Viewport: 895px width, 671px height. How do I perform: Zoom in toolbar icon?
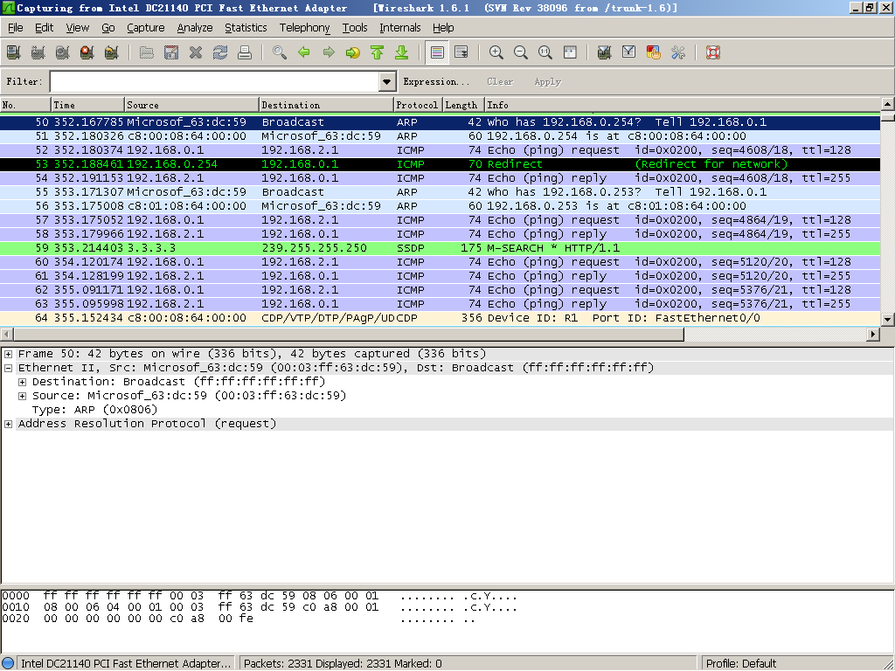pos(496,53)
